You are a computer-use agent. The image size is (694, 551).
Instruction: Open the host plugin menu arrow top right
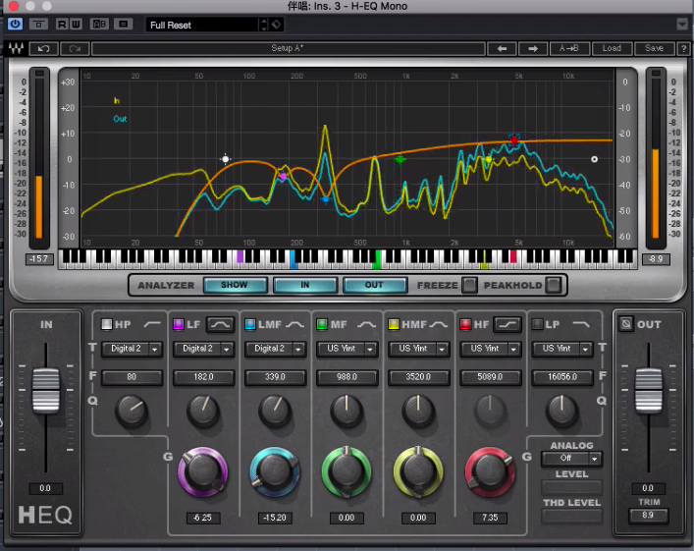[x=682, y=24]
